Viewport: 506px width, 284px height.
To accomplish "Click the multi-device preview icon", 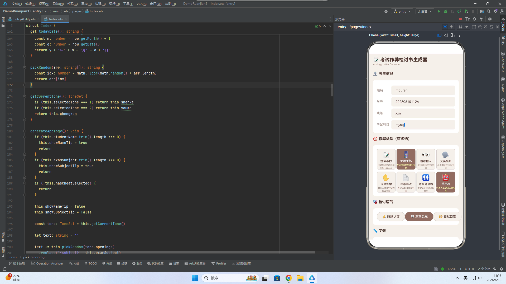I will tap(453, 35).
